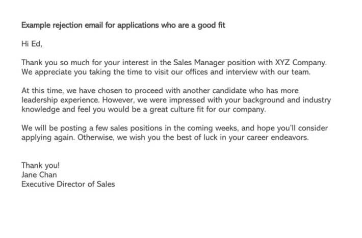Click the title "Executive Director of Sales"
This screenshot has width=362, height=238.
(68, 184)
